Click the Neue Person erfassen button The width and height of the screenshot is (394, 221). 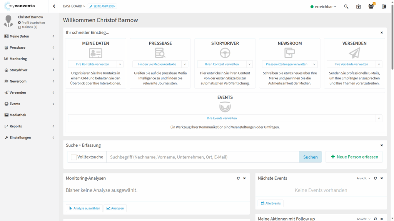[x=354, y=157]
